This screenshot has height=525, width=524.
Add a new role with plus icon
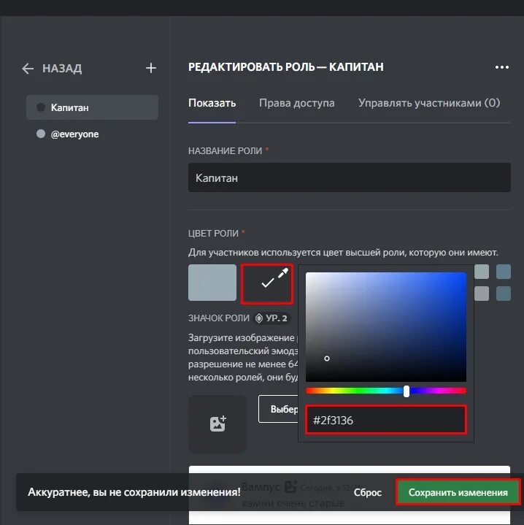[151, 68]
